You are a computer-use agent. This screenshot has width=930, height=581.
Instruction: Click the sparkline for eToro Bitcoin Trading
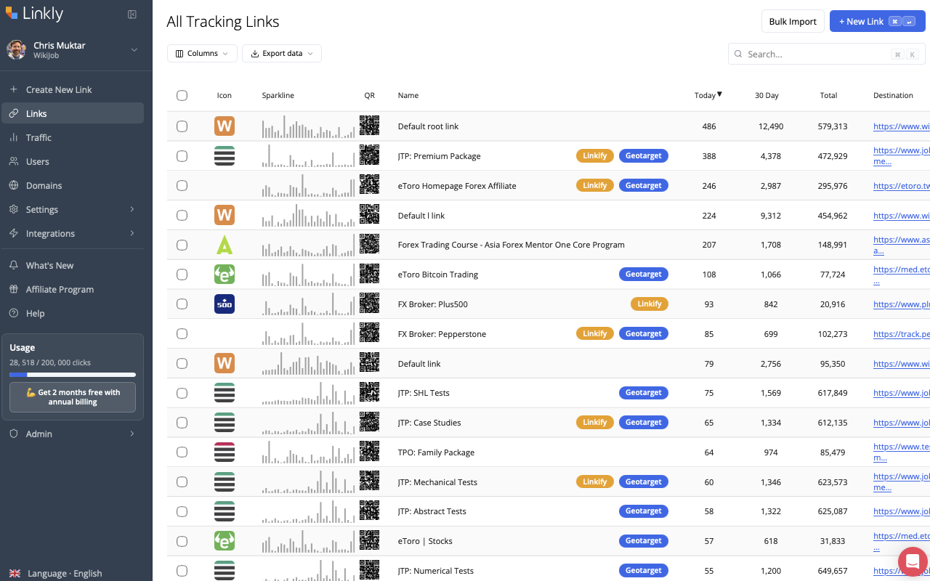coord(309,275)
